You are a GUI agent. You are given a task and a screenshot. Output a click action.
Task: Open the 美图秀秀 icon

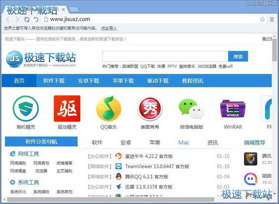point(150,109)
